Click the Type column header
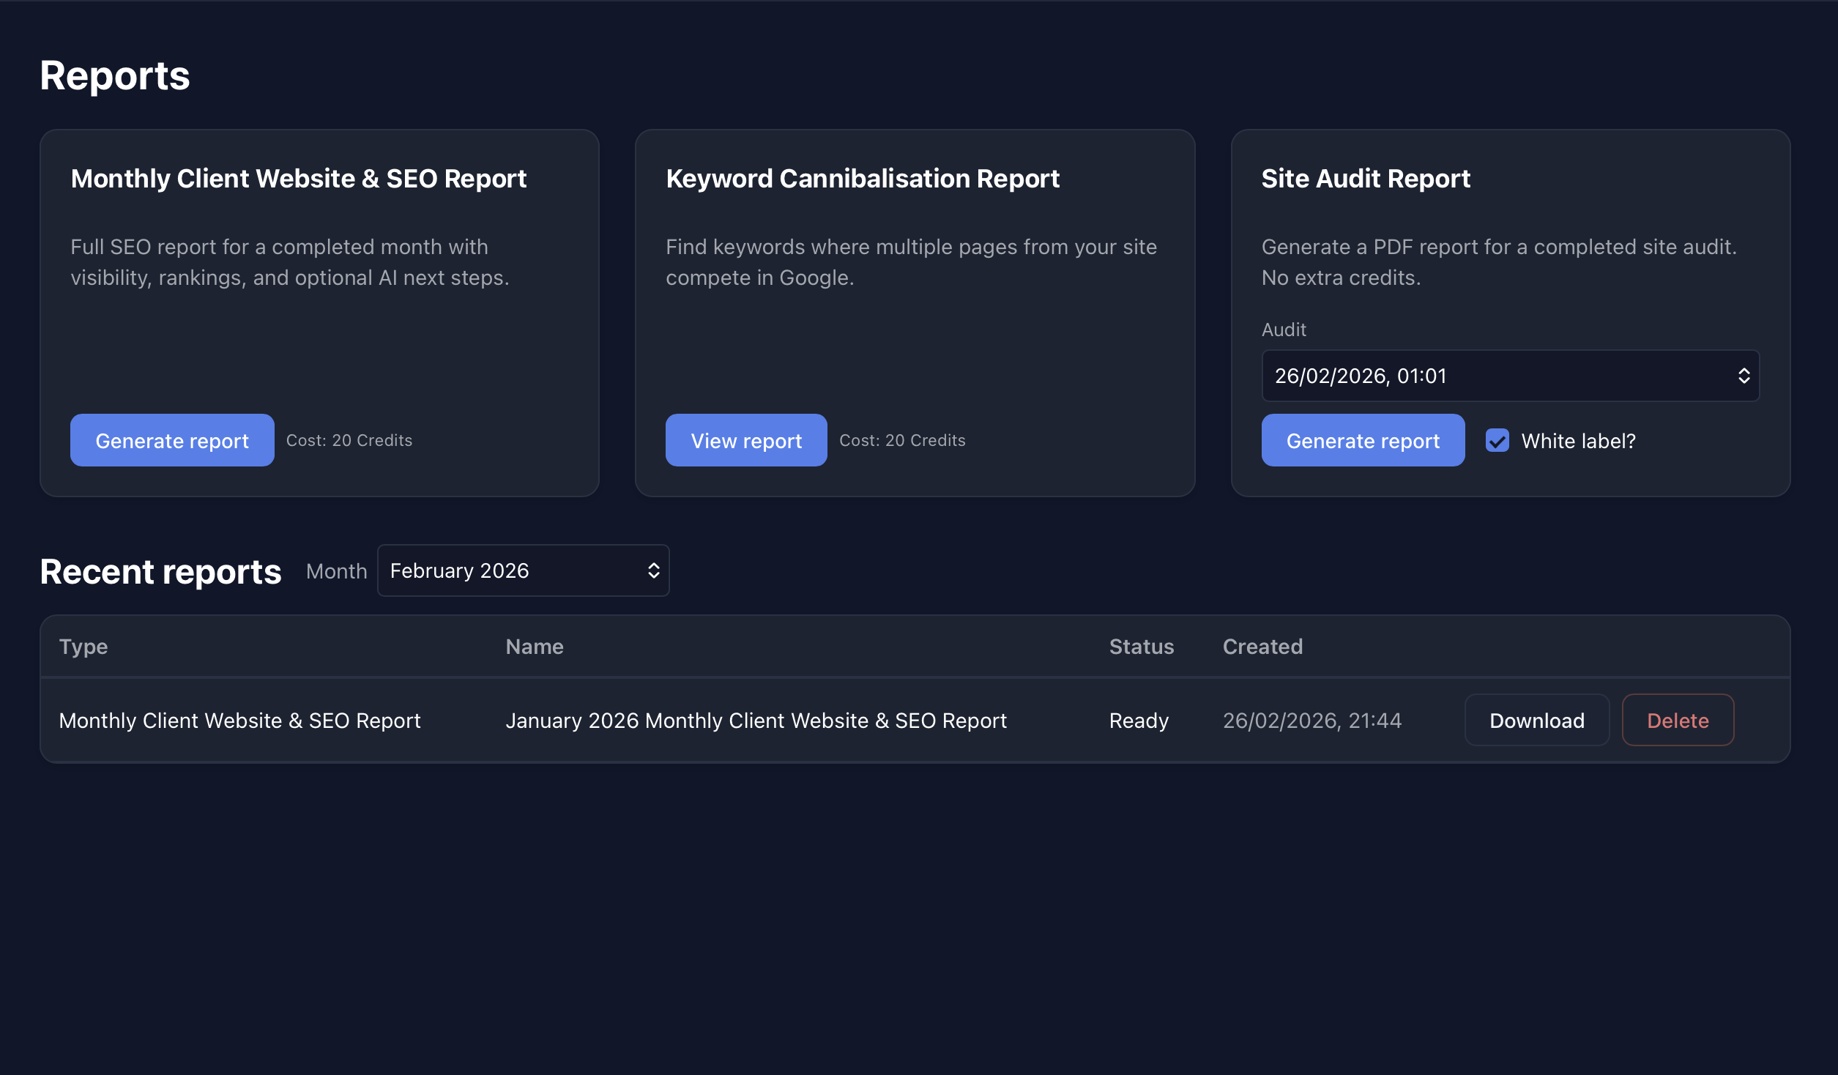 point(83,647)
